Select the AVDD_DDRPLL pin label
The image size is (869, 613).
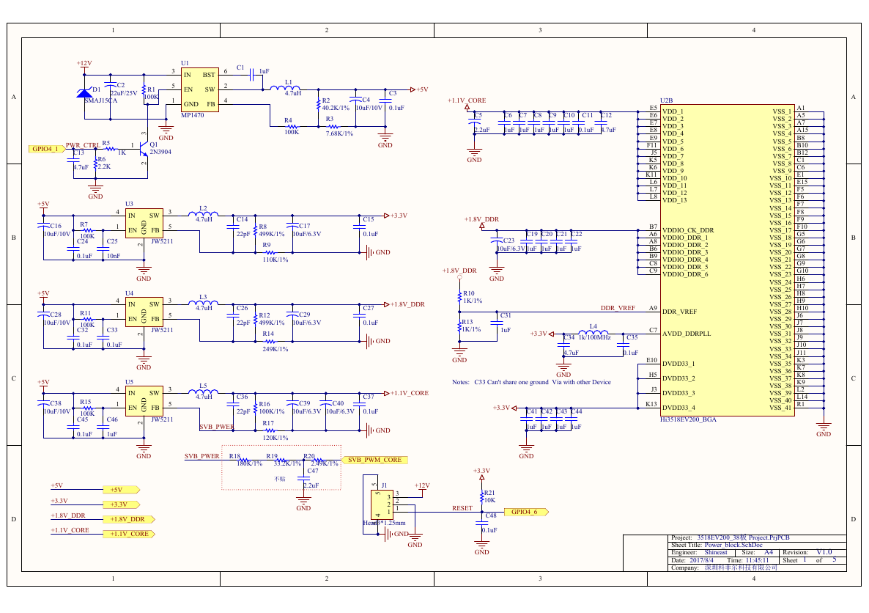pos(687,334)
